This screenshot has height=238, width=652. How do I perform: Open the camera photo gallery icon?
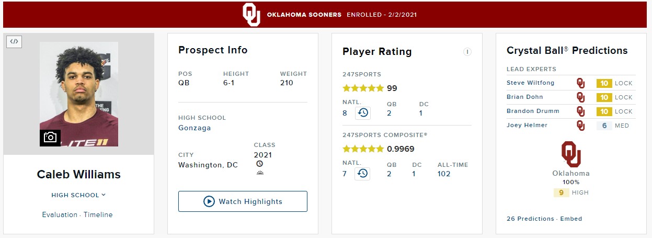pyautogui.click(x=50, y=138)
